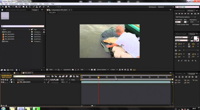
Task: Select the Roto Brush tool
Action: 44,7
